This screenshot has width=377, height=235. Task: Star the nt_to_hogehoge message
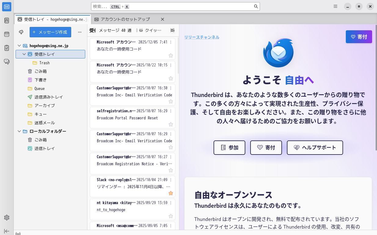pos(171,216)
